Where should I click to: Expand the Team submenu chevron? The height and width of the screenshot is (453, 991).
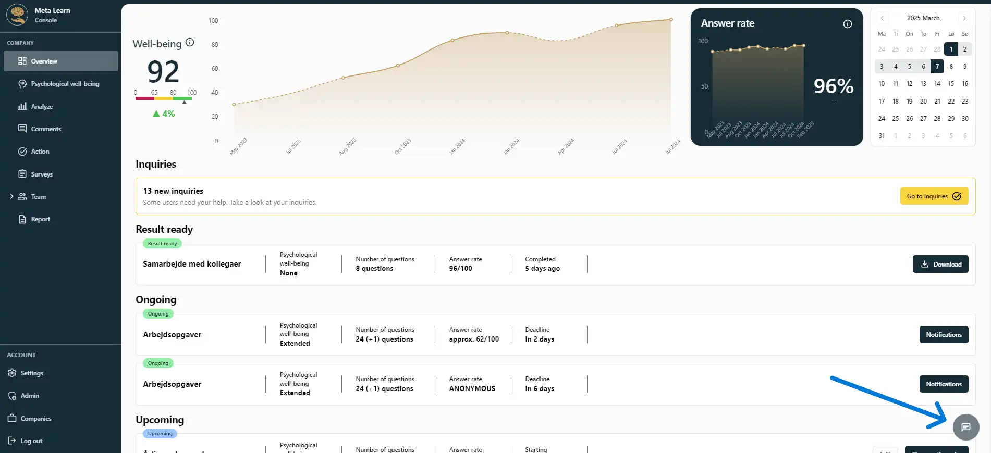tap(11, 196)
